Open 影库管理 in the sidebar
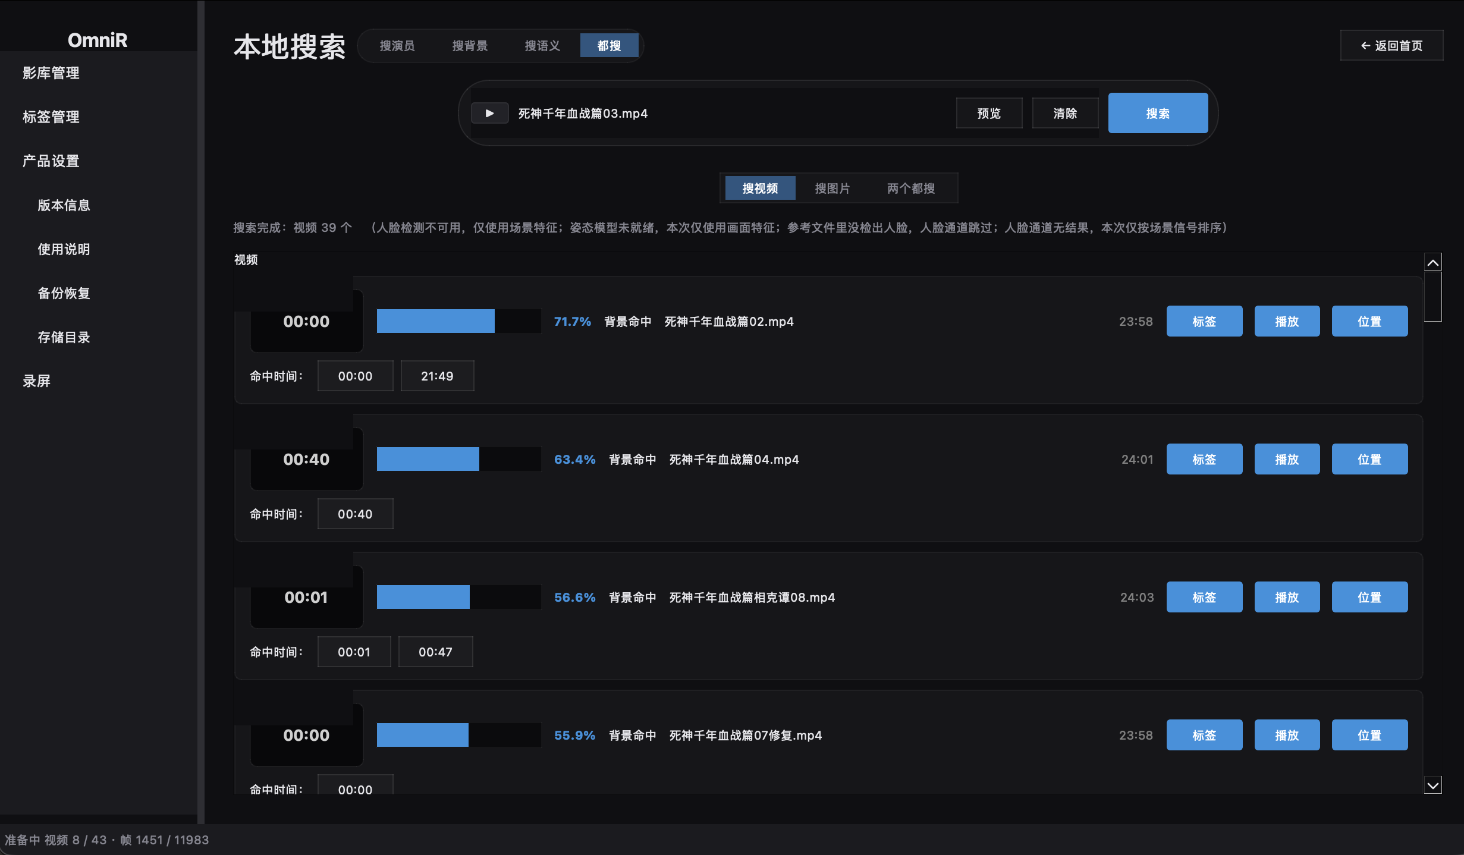The height and width of the screenshot is (855, 1464). [51, 73]
